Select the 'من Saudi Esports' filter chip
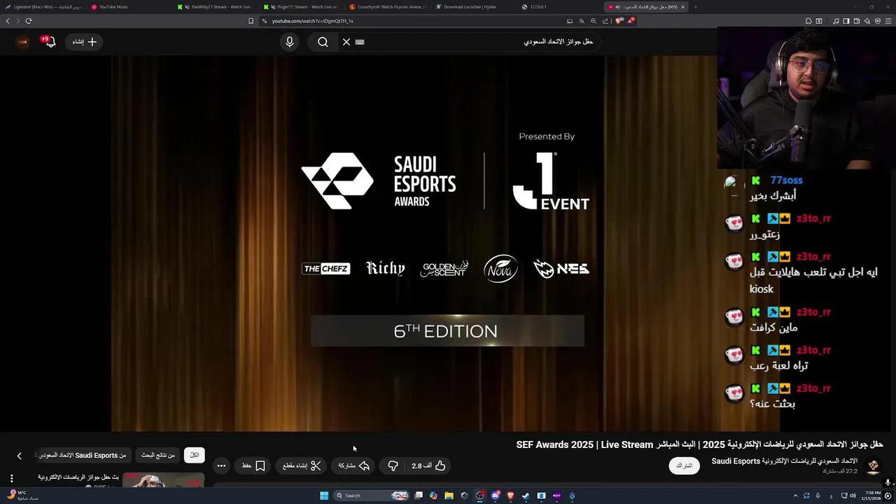896x504 pixels. [83, 455]
